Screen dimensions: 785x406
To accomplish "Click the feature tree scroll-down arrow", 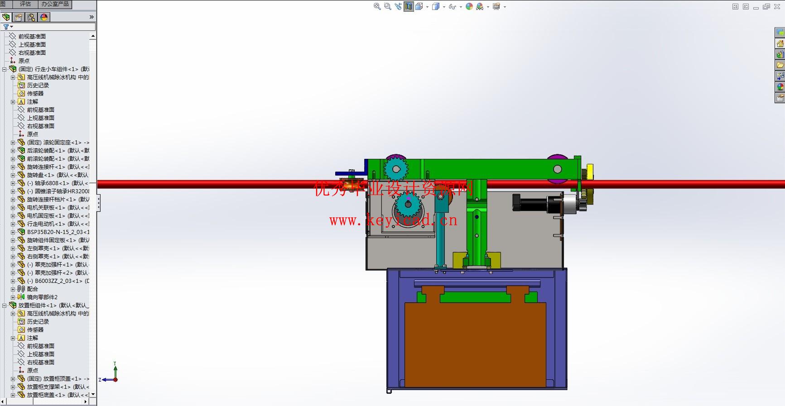I will 93,394.
